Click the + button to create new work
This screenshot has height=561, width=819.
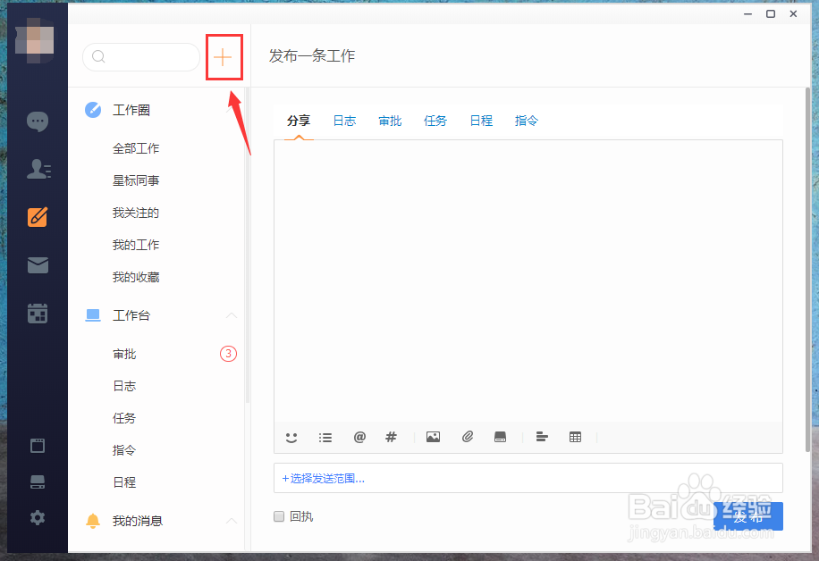click(x=224, y=56)
